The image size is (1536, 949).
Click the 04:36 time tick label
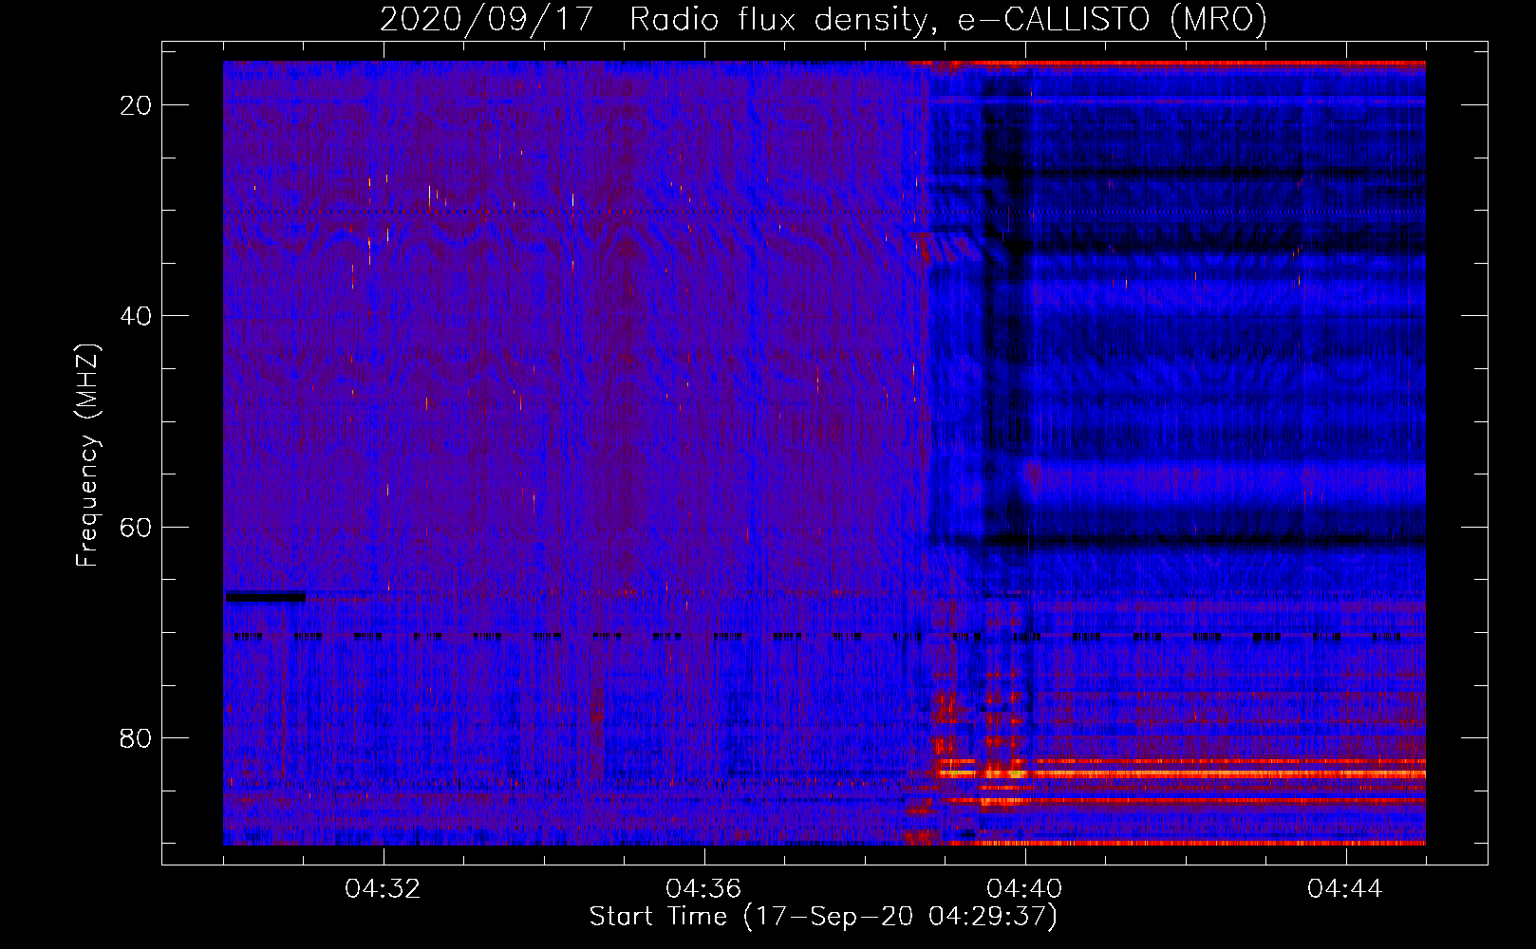point(703,889)
